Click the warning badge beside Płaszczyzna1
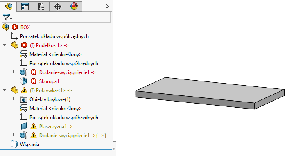 pos(34,126)
